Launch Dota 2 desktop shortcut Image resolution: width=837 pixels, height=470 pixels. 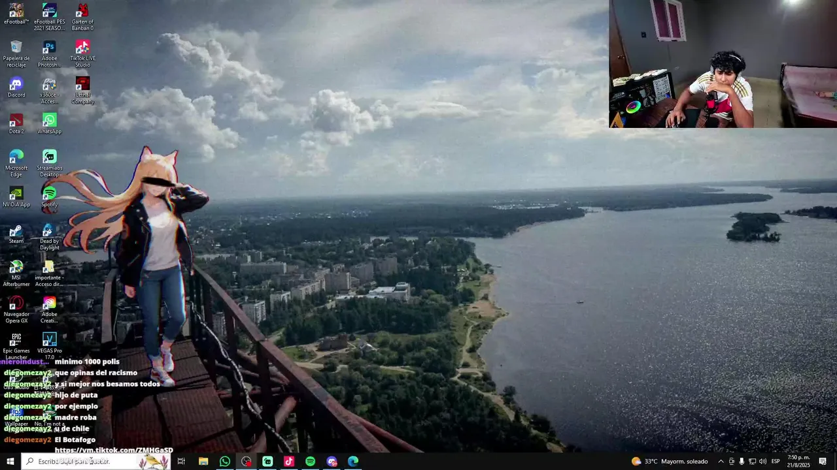click(16, 123)
